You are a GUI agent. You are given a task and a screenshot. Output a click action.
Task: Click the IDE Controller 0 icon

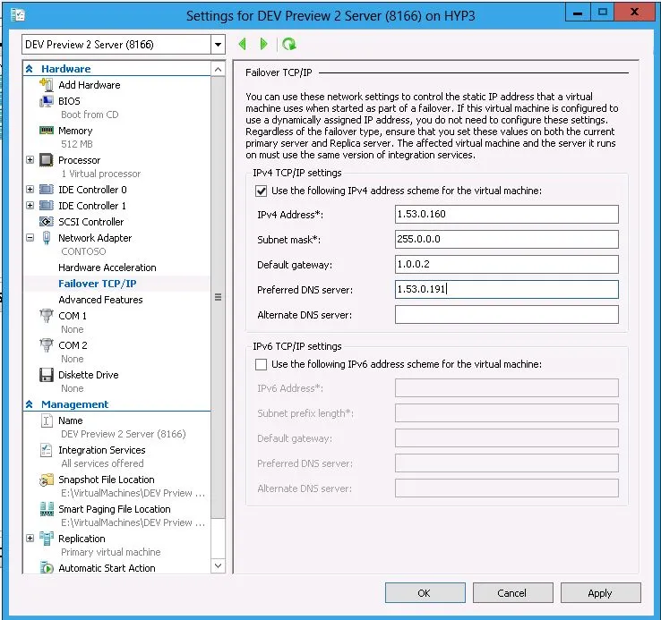pos(47,190)
